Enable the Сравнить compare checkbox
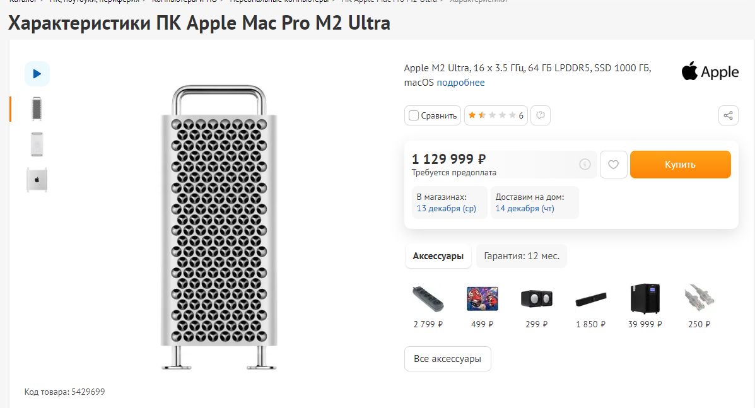Image resolution: width=755 pixels, height=408 pixels. (x=414, y=115)
